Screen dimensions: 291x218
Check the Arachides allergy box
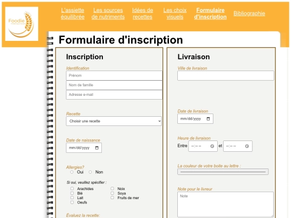point(72,188)
